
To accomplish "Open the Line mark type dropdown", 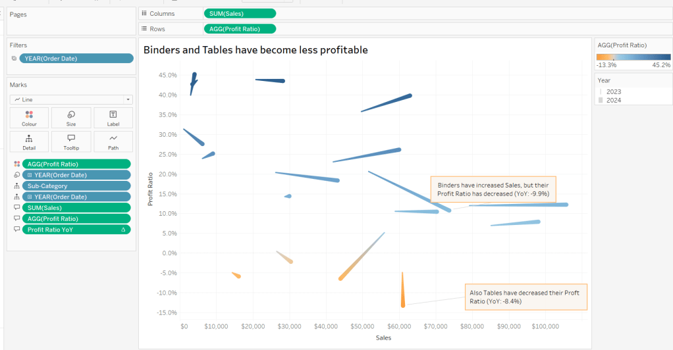I will tap(71, 99).
